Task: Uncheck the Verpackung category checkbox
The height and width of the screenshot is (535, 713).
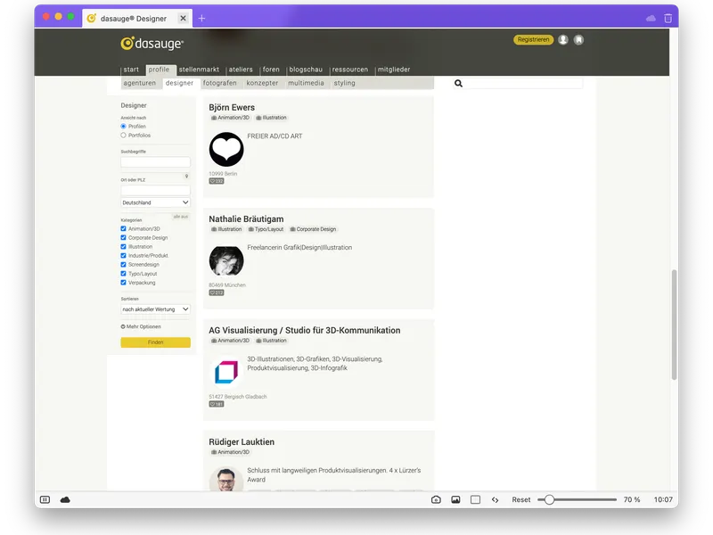Action: pos(123,283)
